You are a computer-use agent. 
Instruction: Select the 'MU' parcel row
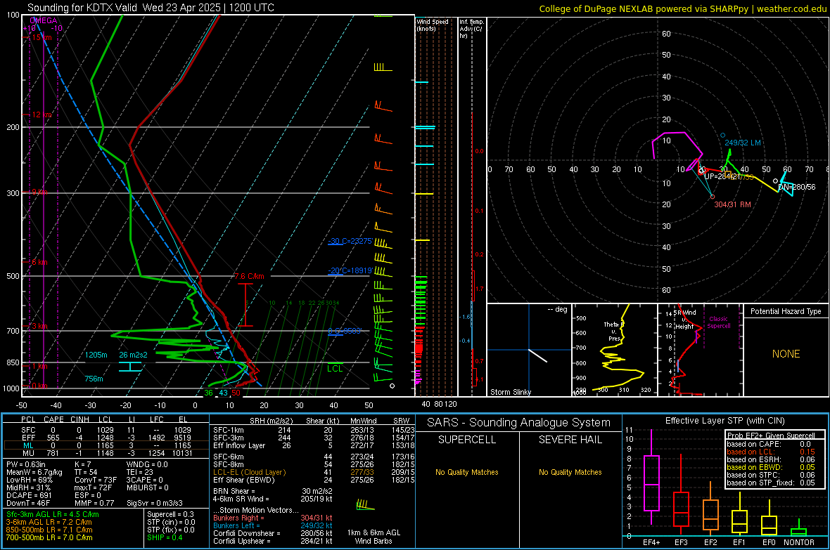pyautogui.click(x=106, y=453)
